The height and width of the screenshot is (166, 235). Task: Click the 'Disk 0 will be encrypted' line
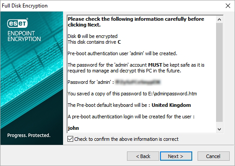(x=93, y=36)
